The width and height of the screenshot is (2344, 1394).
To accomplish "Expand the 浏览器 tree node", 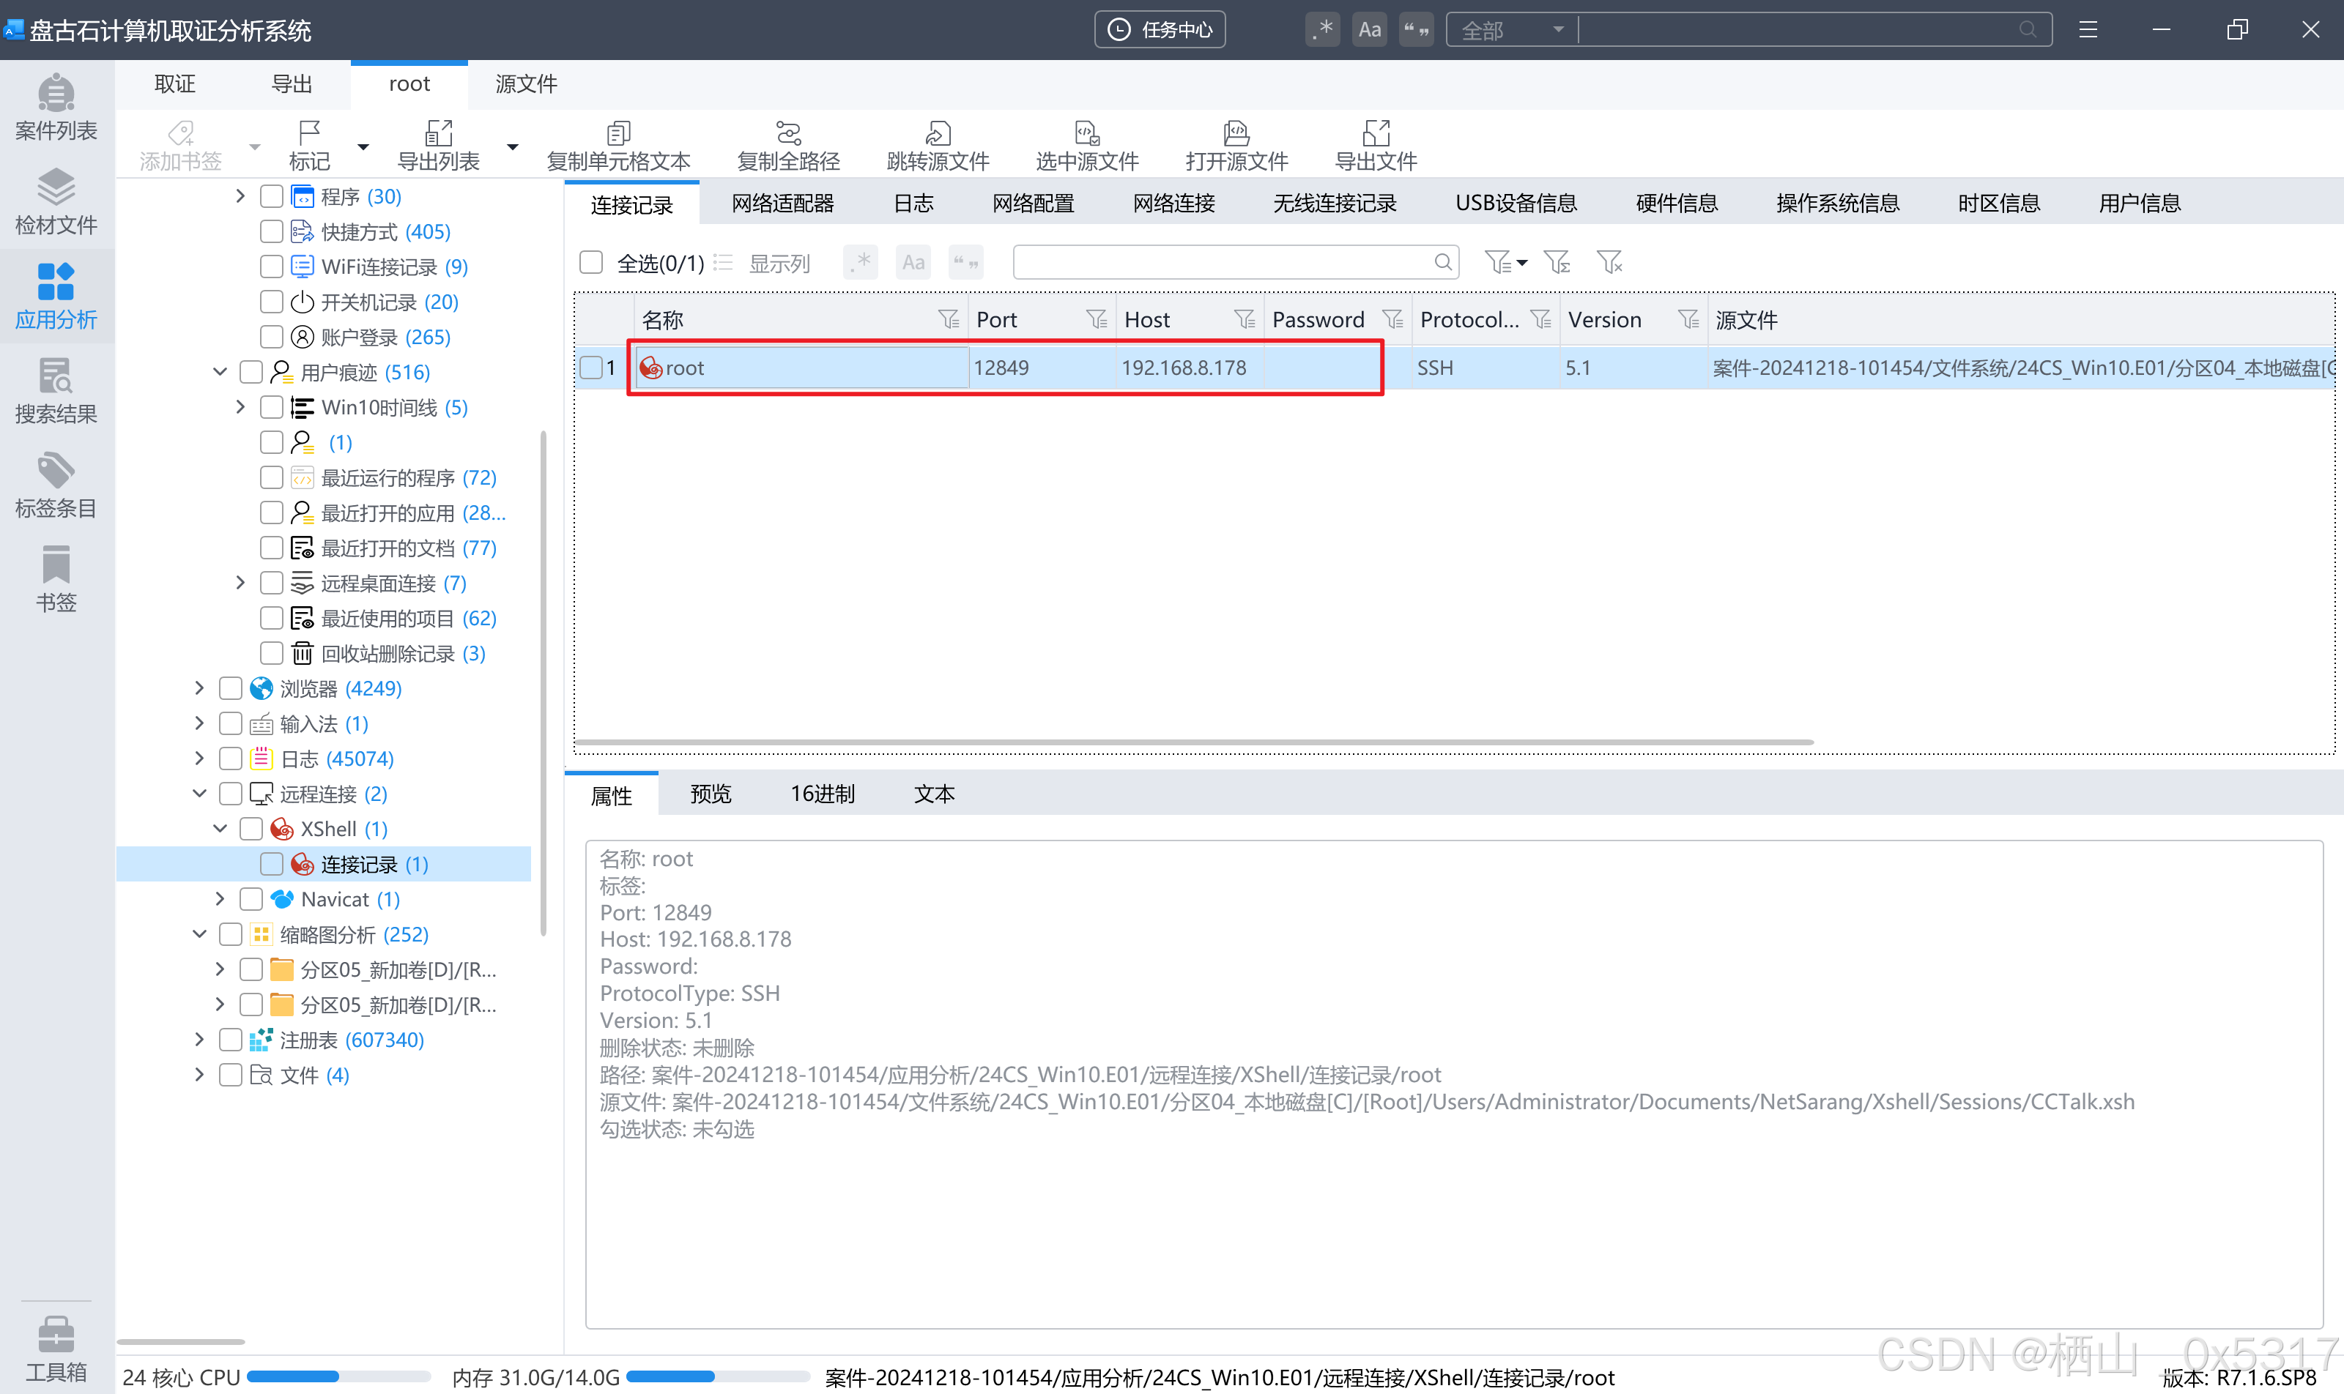I will tap(199, 688).
